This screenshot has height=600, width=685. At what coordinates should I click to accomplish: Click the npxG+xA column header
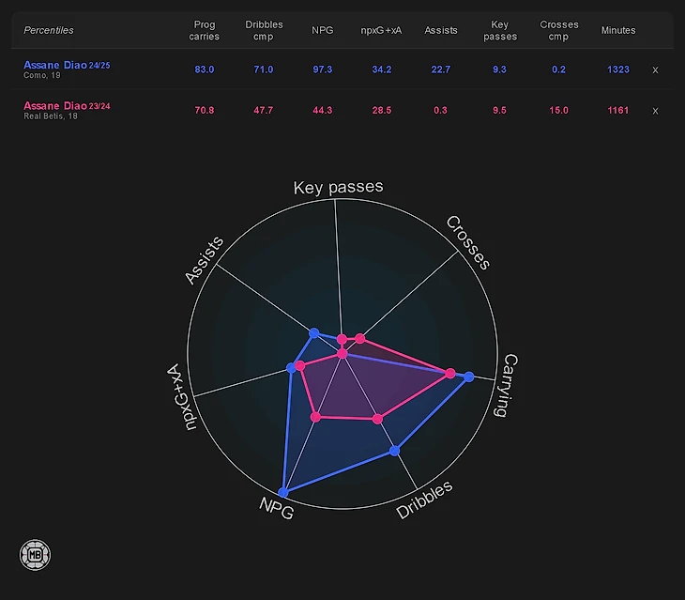point(381,31)
